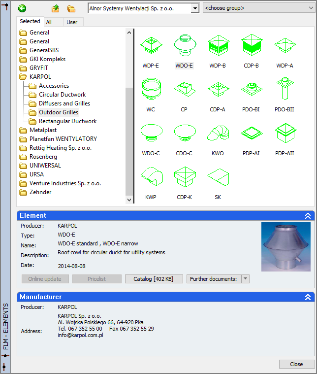
Task: Switch to the All tab
Action: [x=49, y=22]
